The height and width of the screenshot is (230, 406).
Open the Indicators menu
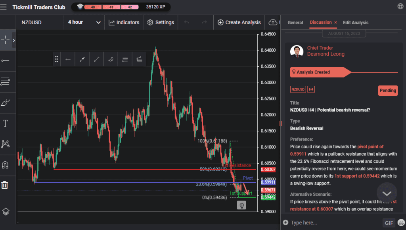(x=124, y=23)
